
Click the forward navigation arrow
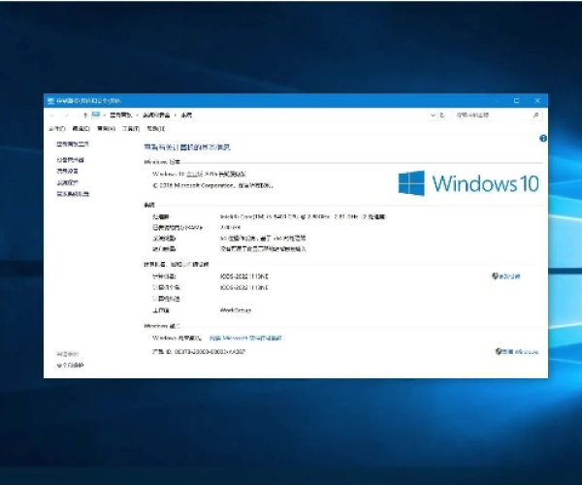pyautogui.click(x=66, y=115)
